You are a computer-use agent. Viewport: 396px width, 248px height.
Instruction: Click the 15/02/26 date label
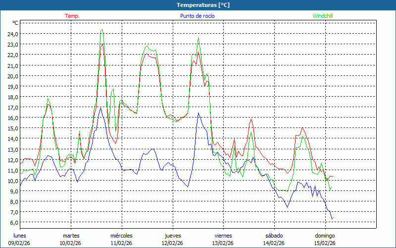coord(325,243)
